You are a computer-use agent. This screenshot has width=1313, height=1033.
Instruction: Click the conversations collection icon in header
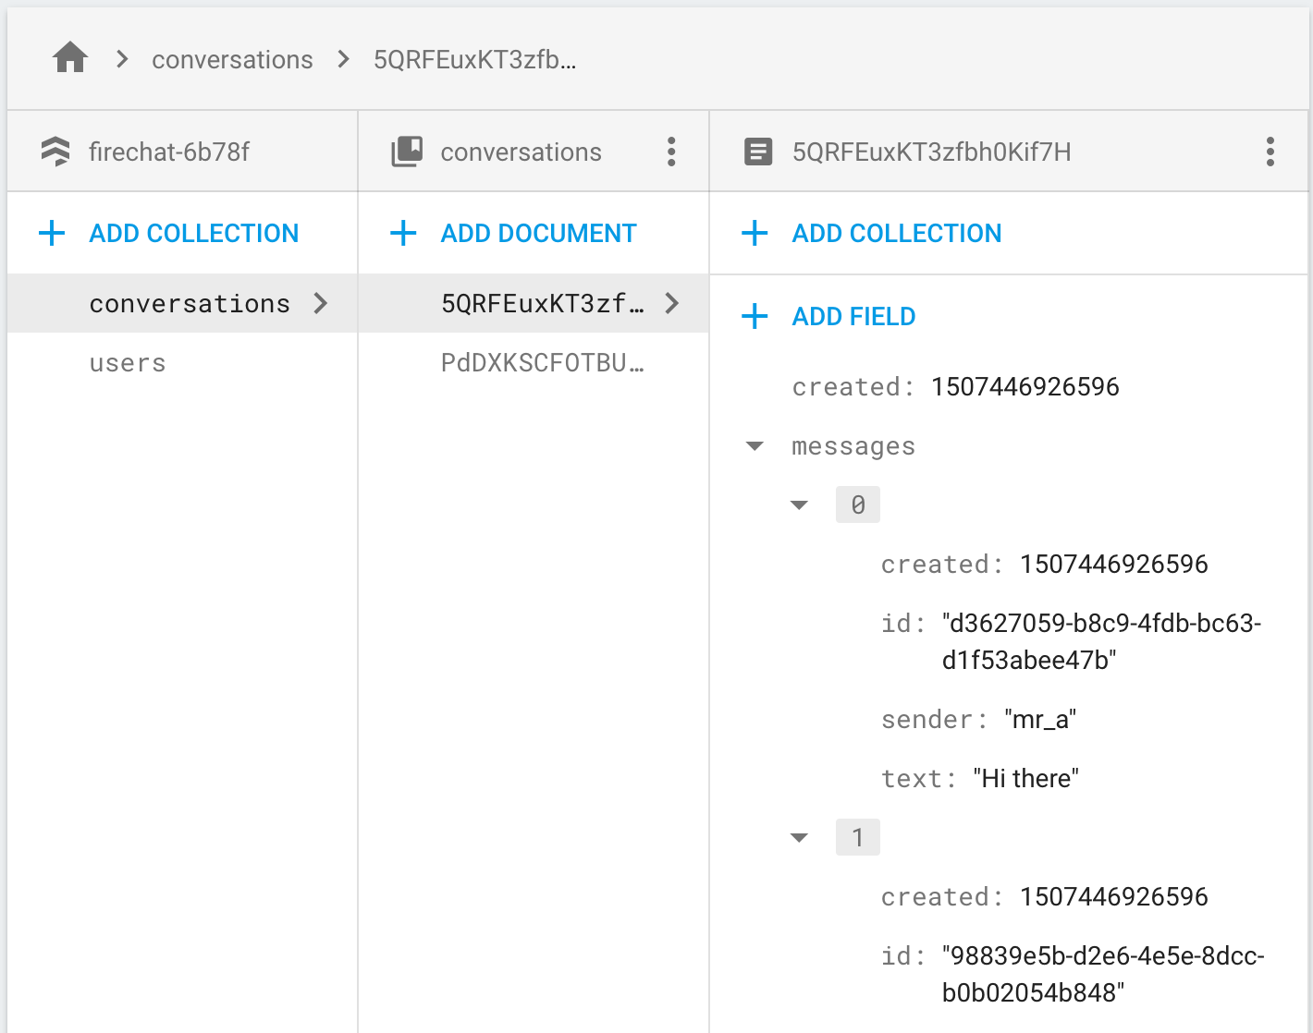407,152
